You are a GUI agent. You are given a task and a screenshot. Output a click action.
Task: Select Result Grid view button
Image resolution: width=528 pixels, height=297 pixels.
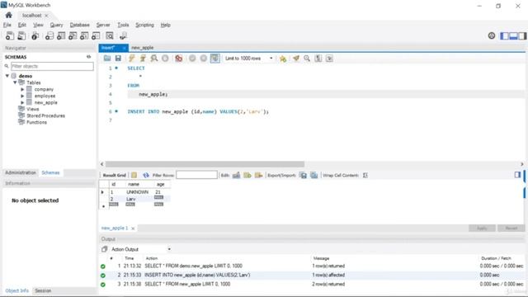(114, 175)
